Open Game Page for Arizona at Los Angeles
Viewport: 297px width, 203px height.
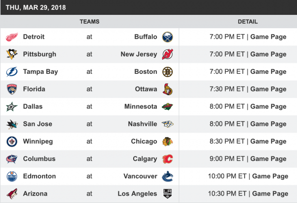pos(270,194)
